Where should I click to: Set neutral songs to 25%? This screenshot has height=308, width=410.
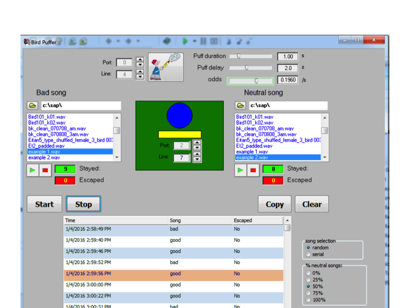tap(309, 280)
